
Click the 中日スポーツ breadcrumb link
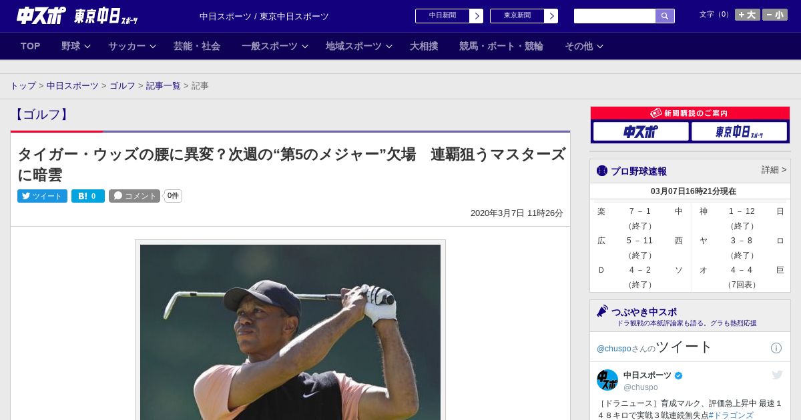(73, 86)
